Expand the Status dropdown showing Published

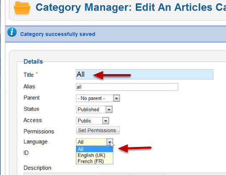coord(109,110)
